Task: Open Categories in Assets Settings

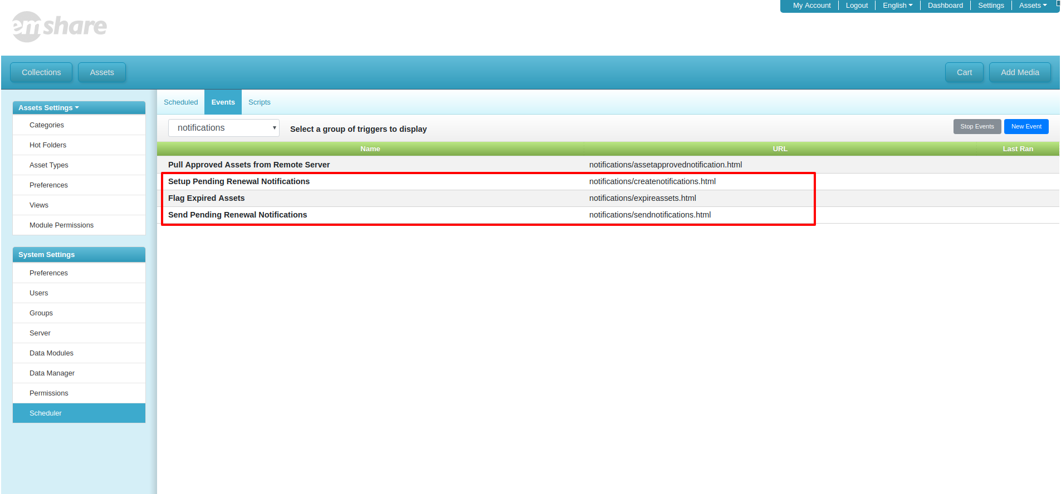Action: [79, 125]
